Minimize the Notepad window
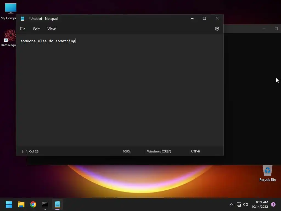 pyautogui.click(x=192, y=18)
